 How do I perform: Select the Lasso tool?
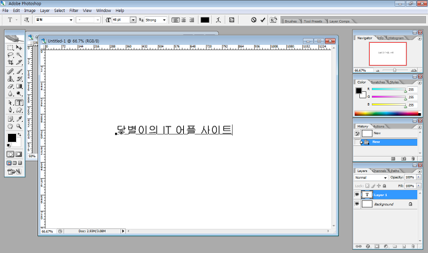click(11, 55)
